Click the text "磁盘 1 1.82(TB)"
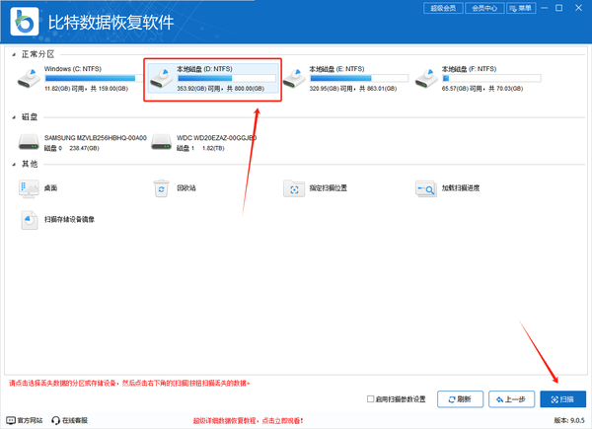The height and width of the screenshot is (429, 592). (200, 148)
